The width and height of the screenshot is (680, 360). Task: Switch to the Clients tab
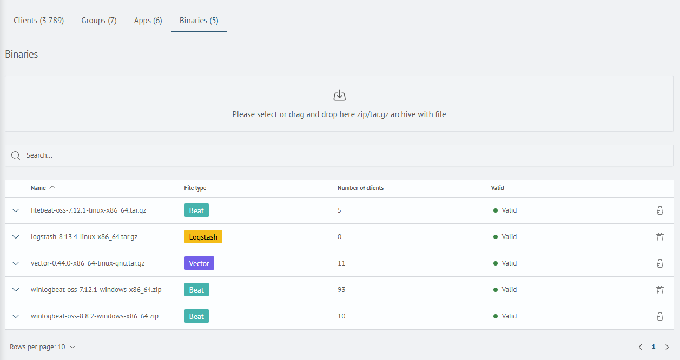(39, 21)
